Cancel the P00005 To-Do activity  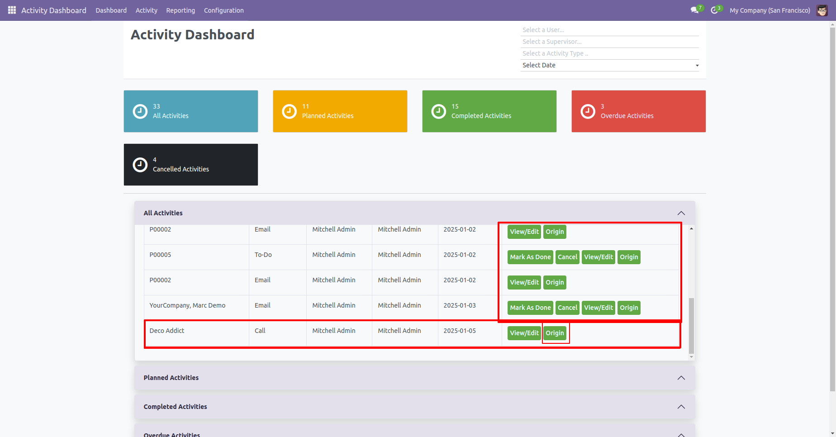coord(567,257)
